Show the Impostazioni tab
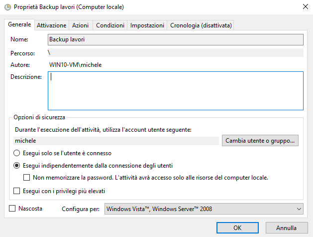Viewport: 313px width, 237px height. pyautogui.click(x=147, y=25)
